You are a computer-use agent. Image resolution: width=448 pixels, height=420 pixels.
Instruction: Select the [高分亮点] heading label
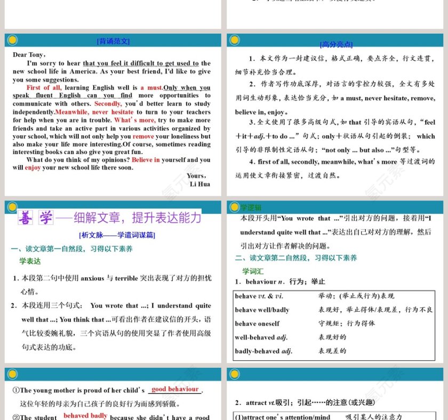[336, 45]
